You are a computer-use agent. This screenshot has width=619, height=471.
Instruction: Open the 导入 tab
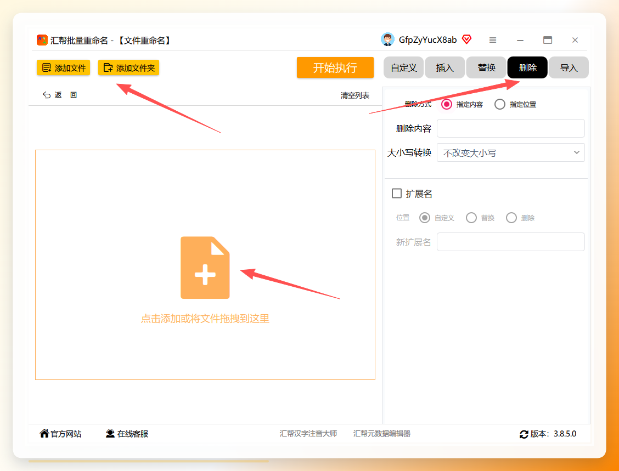click(x=569, y=67)
